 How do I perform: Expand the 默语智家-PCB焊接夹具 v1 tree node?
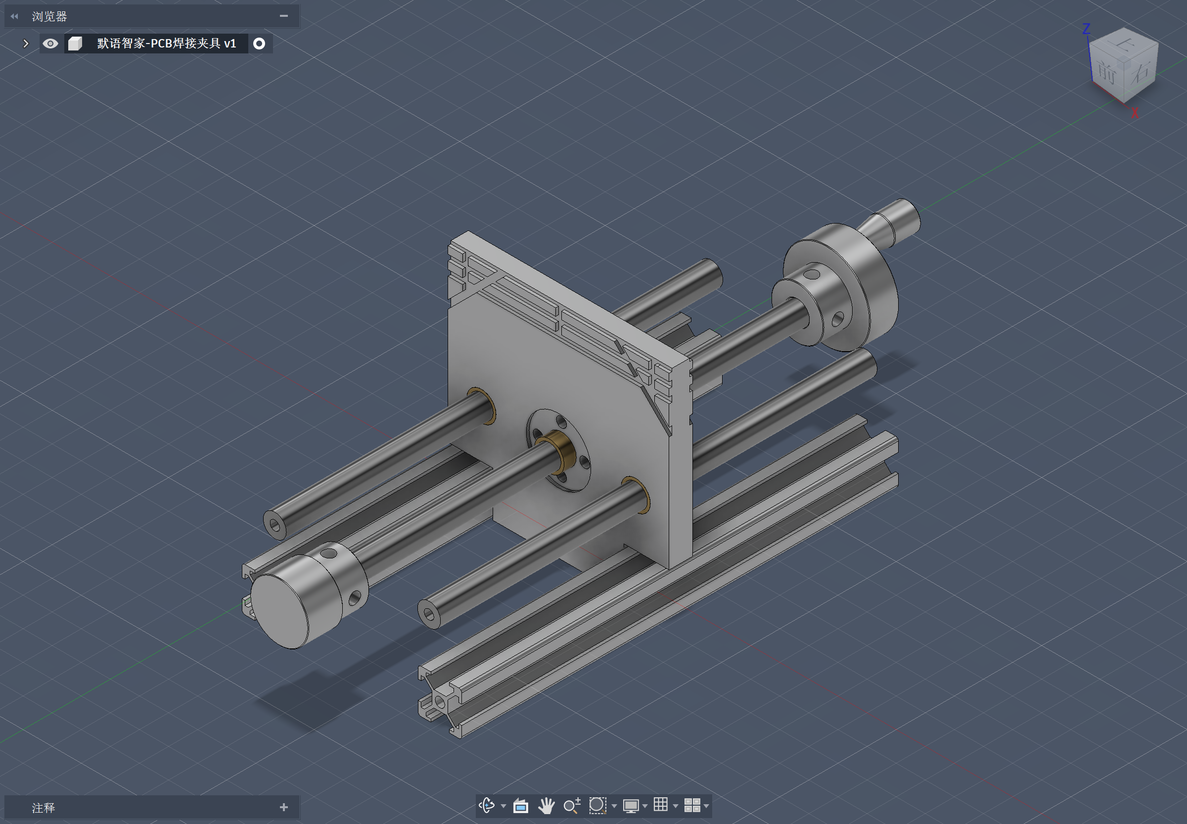(x=25, y=44)
